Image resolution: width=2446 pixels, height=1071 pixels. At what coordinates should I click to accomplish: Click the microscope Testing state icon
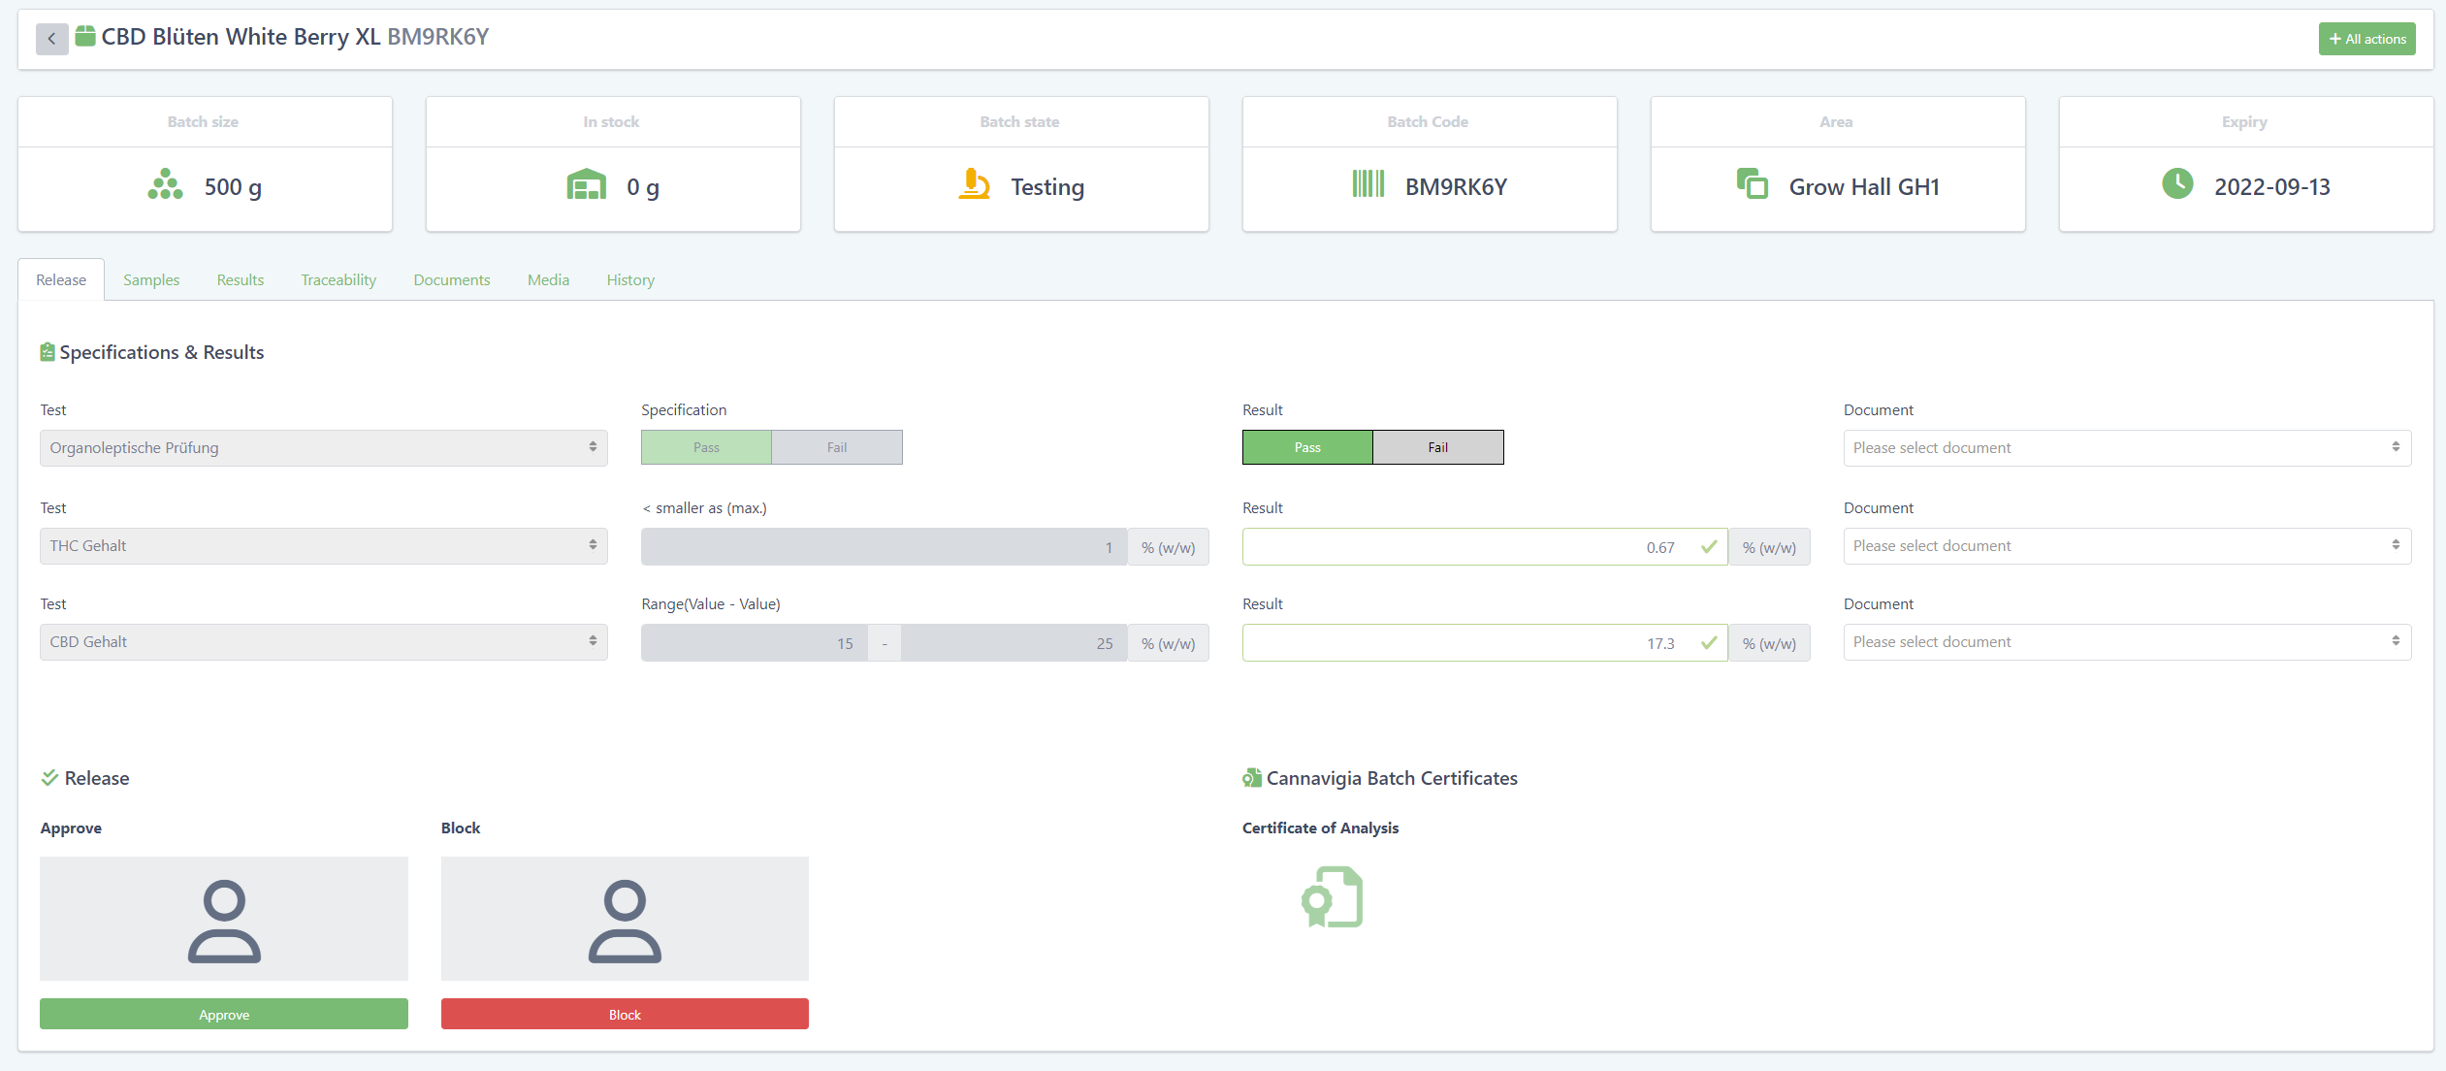click(x=974, y=184)
